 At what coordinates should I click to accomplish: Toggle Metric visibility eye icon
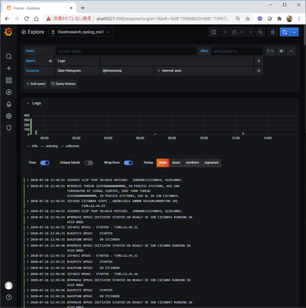click(50, 61)
